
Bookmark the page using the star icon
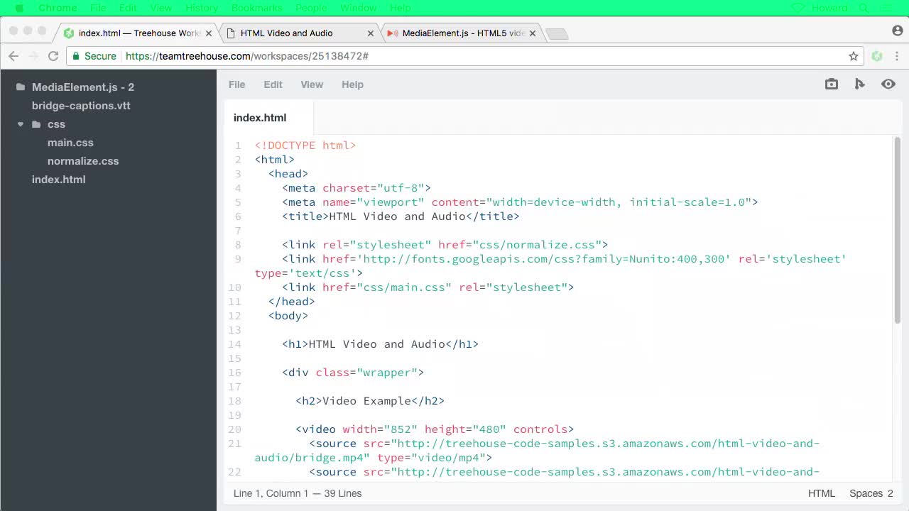click(853, 56)
